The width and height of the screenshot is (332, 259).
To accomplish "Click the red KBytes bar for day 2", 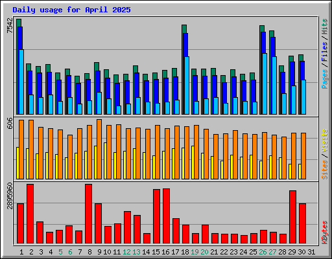I will point(30,214).
